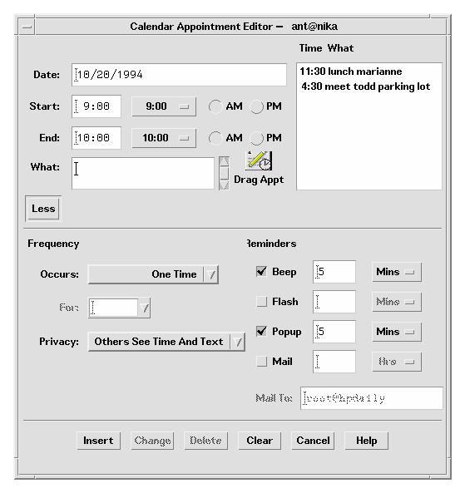Image resolution: width=465 pixels, height=493 pixels.
Task: Enable the Flash reminder checkbox
Action: 261,302
